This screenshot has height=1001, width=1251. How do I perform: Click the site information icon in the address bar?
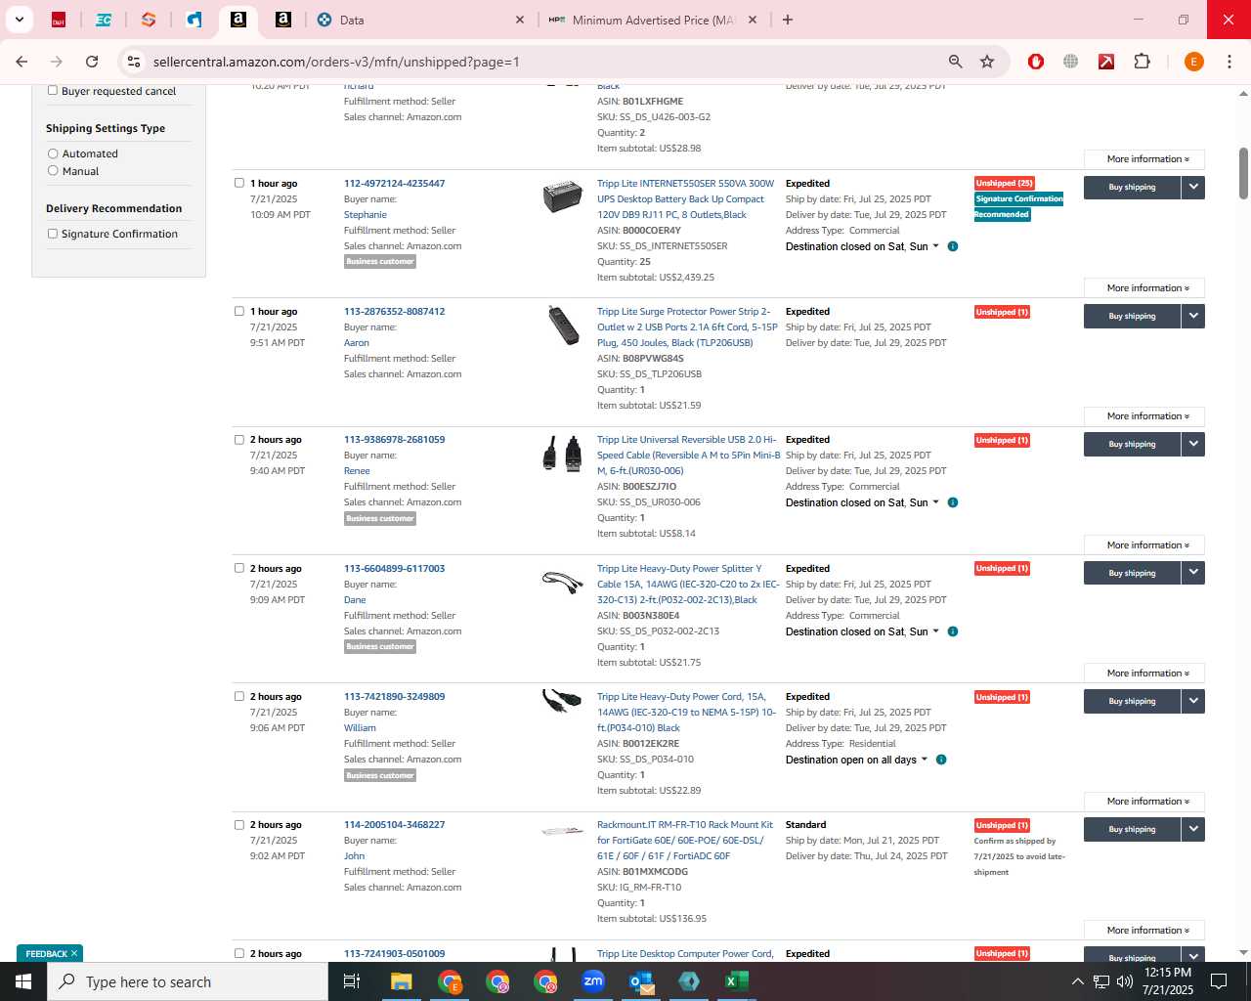point(134,62)
